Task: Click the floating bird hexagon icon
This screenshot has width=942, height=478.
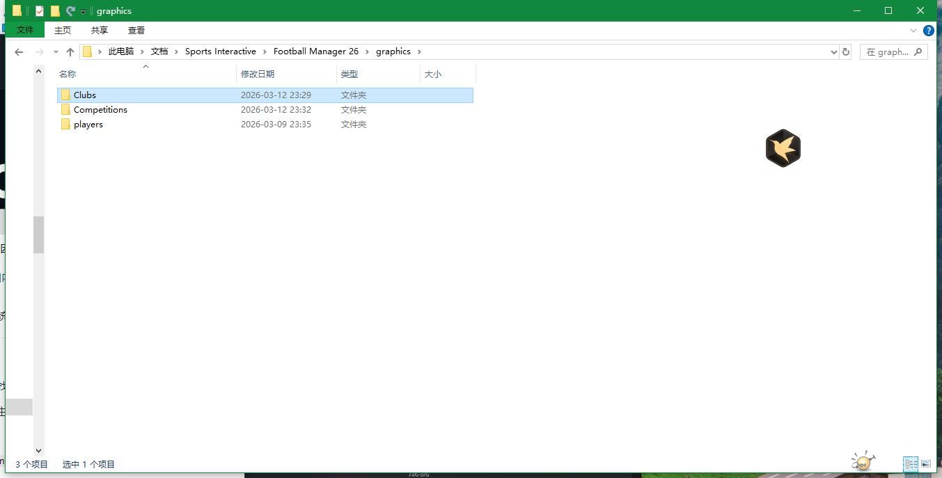Action: point(783,148)
